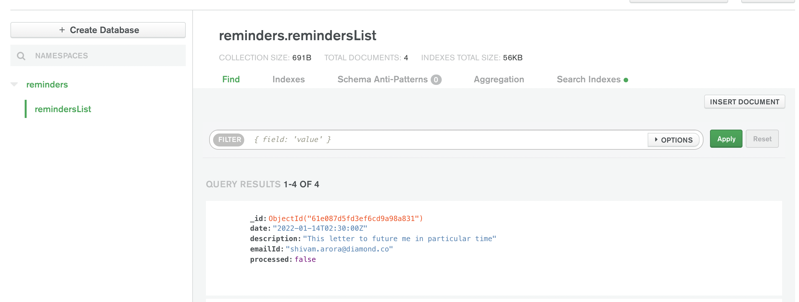The width and height of the screenshot is (799, 302).
Task: Expand the query OPTIONS panel
Action: [673, 140]
